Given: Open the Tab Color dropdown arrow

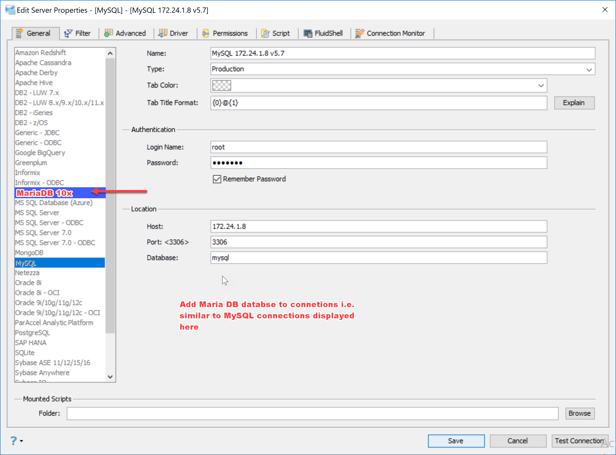Looking at the screenshot, I should click(x=541, y=85).
